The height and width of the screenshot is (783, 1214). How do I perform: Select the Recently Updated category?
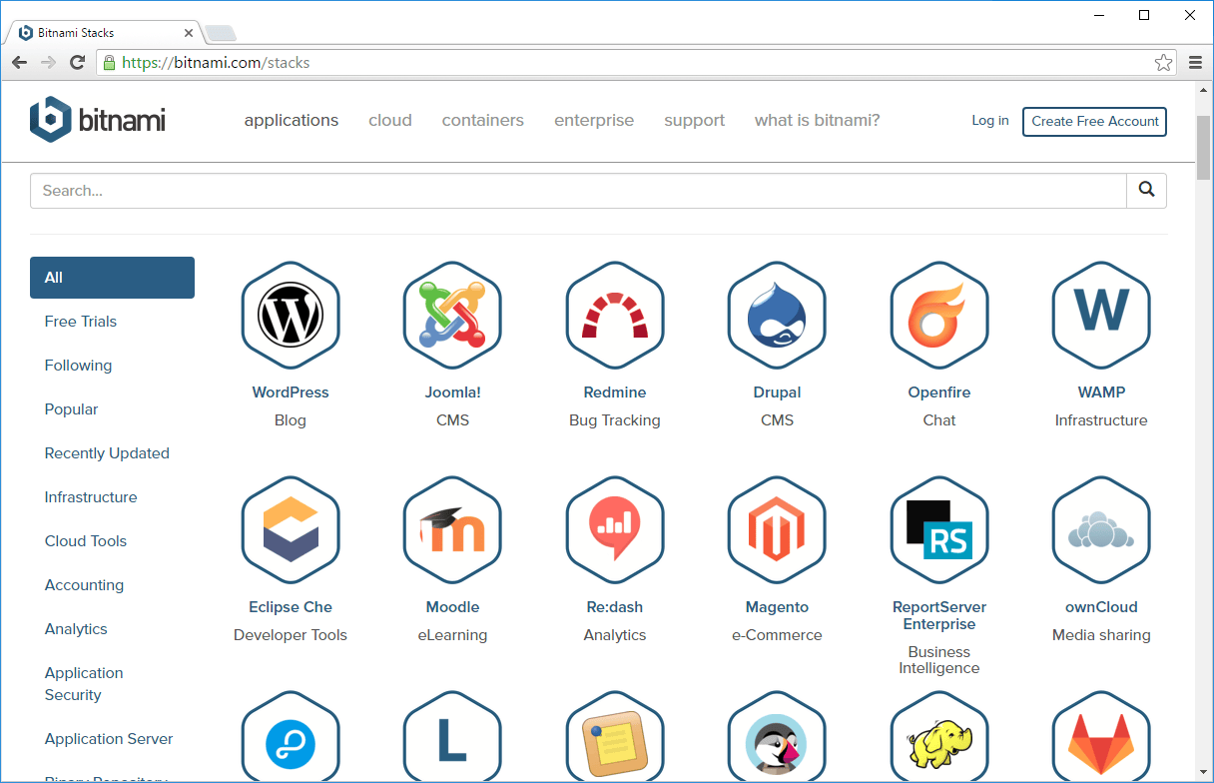[x=107, y=453]
